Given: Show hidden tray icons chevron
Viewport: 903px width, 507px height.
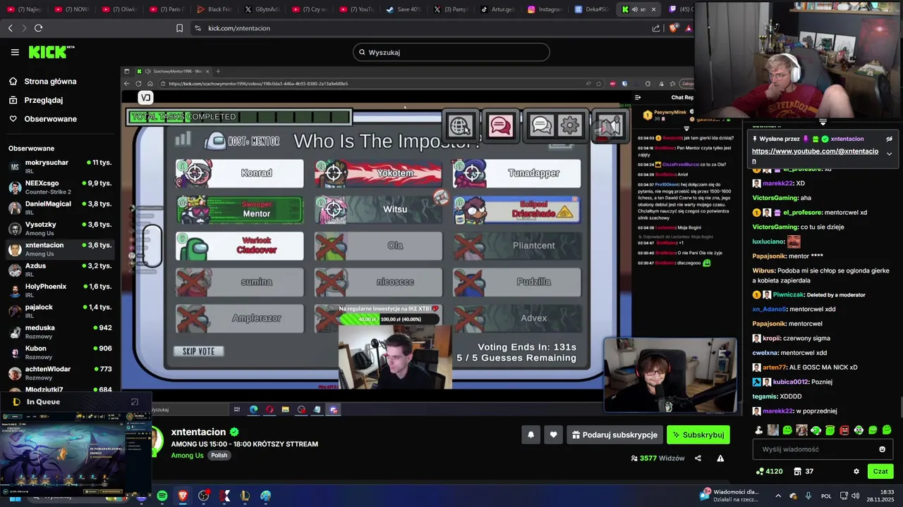Looking at the screenshot, I should 778,496.
